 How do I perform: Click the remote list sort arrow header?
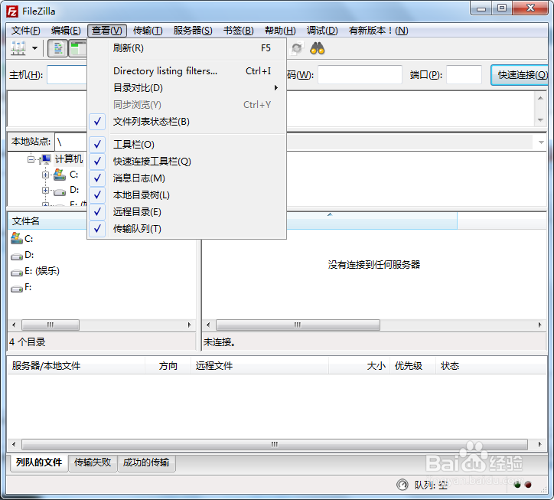(330, 214)
